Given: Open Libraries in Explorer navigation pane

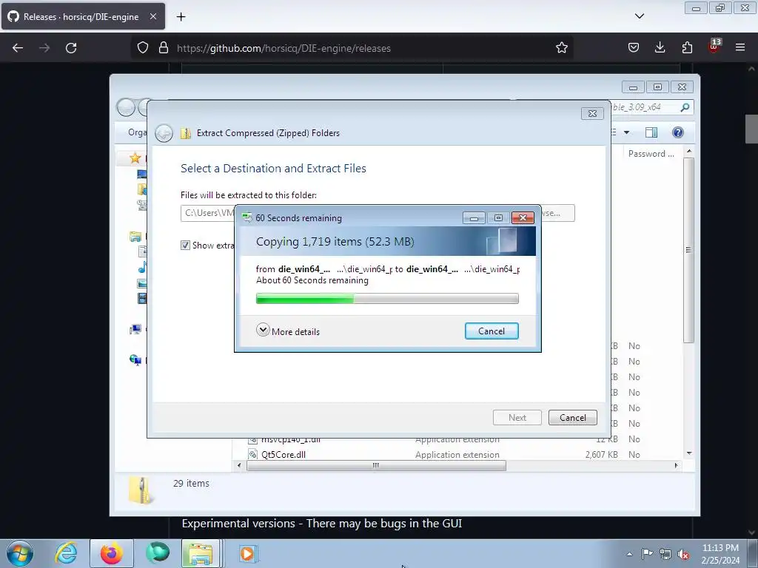Looking at the screenshot, I should (x=135, y=237).
